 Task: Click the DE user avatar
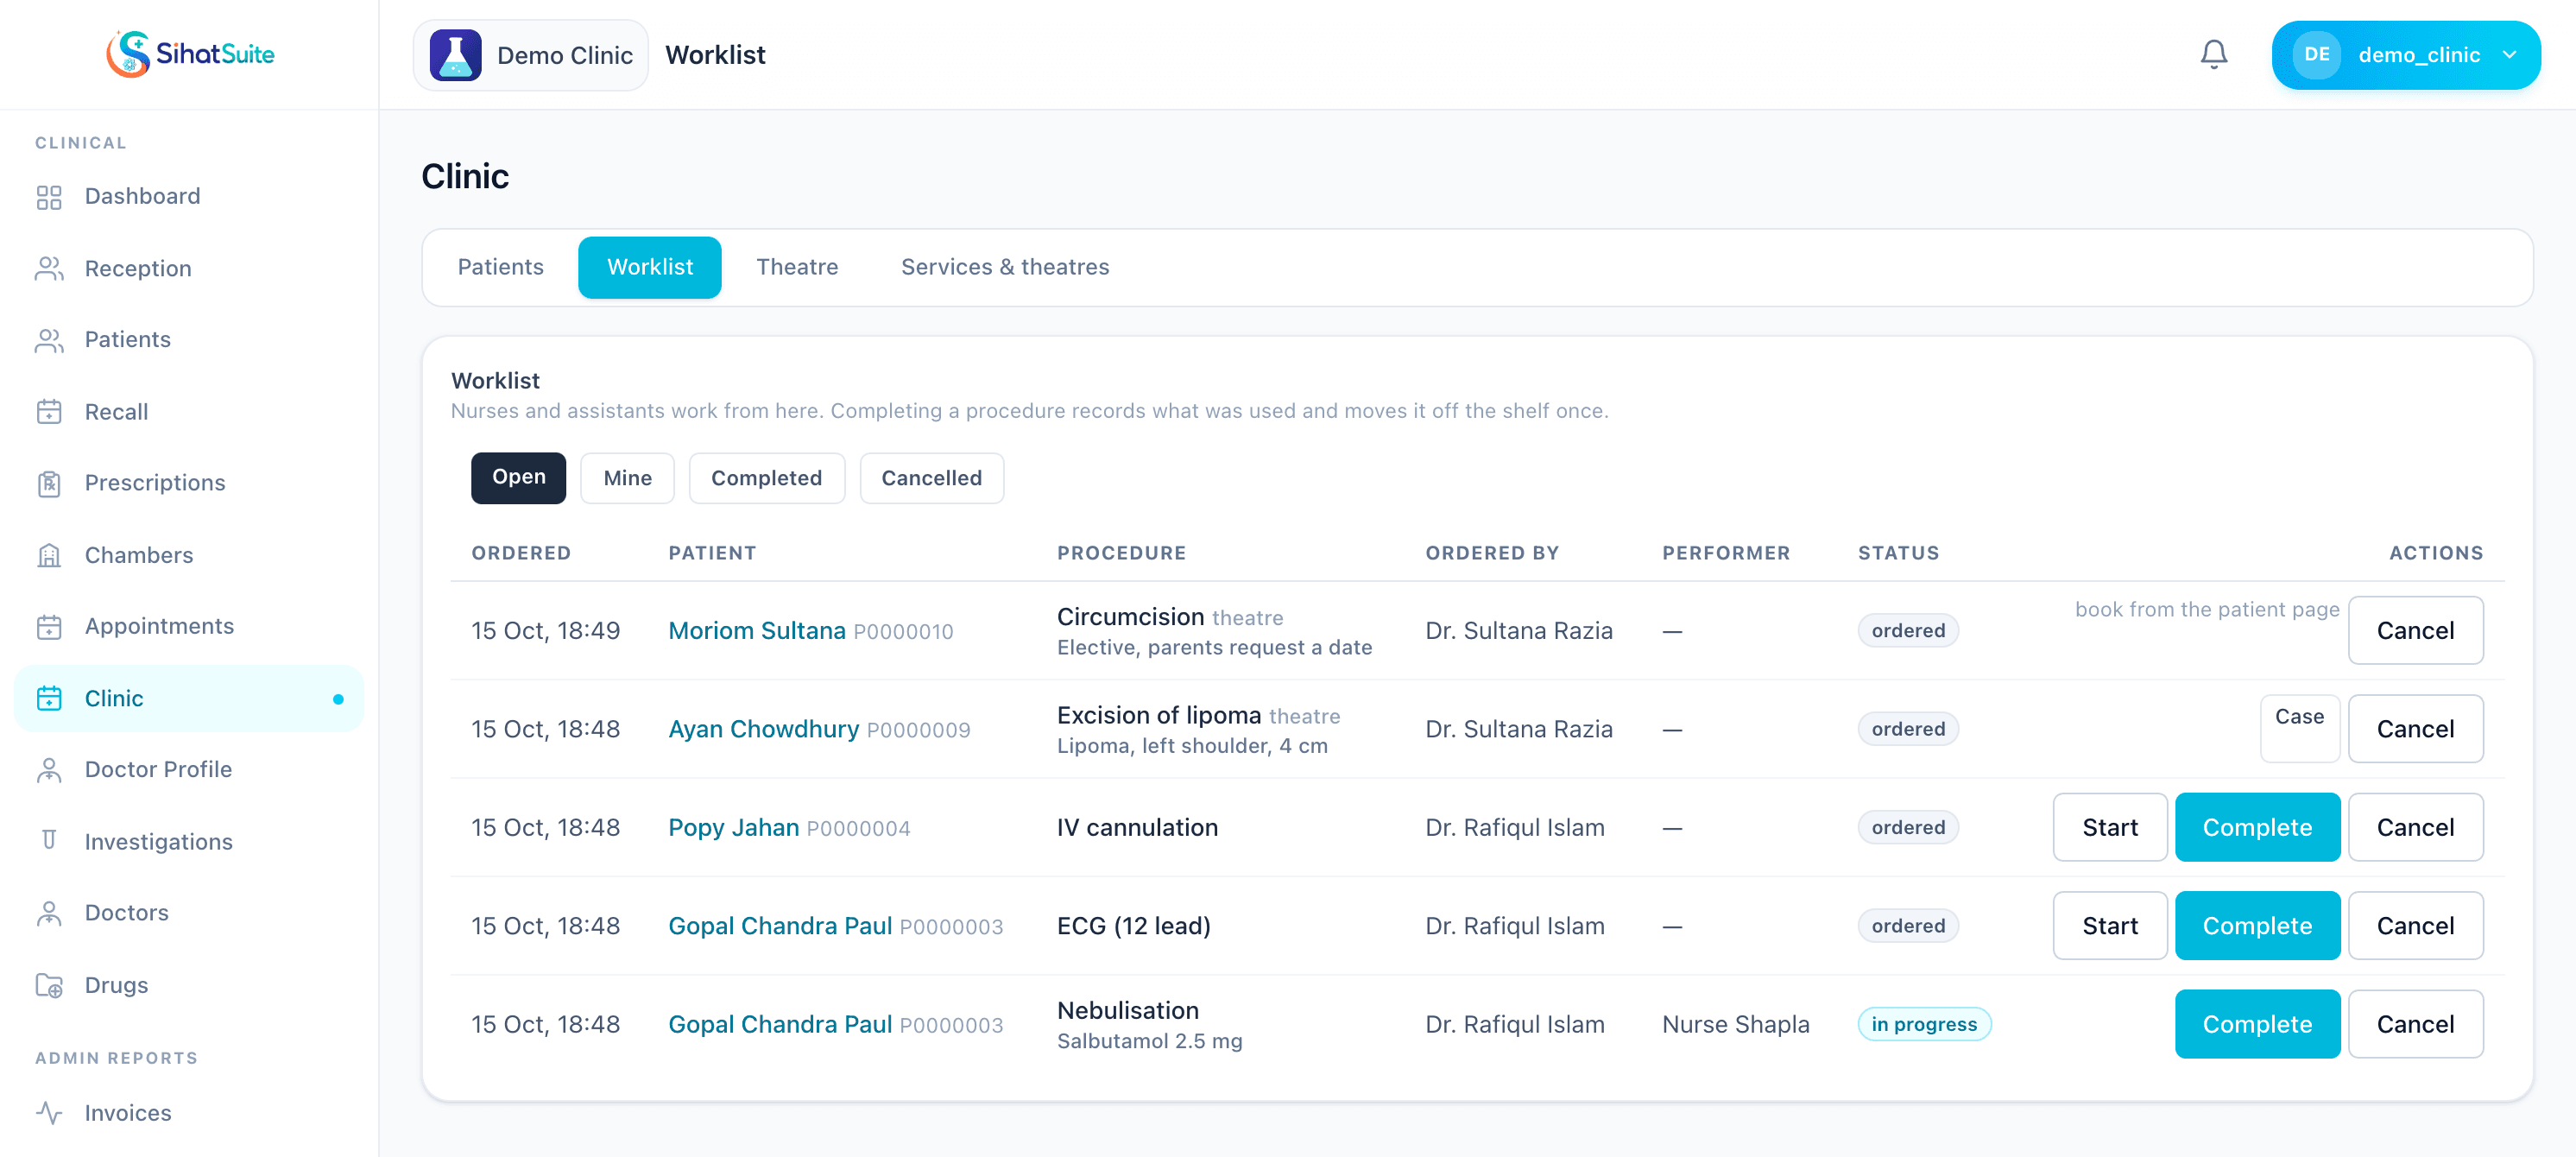click(2316, 55)
